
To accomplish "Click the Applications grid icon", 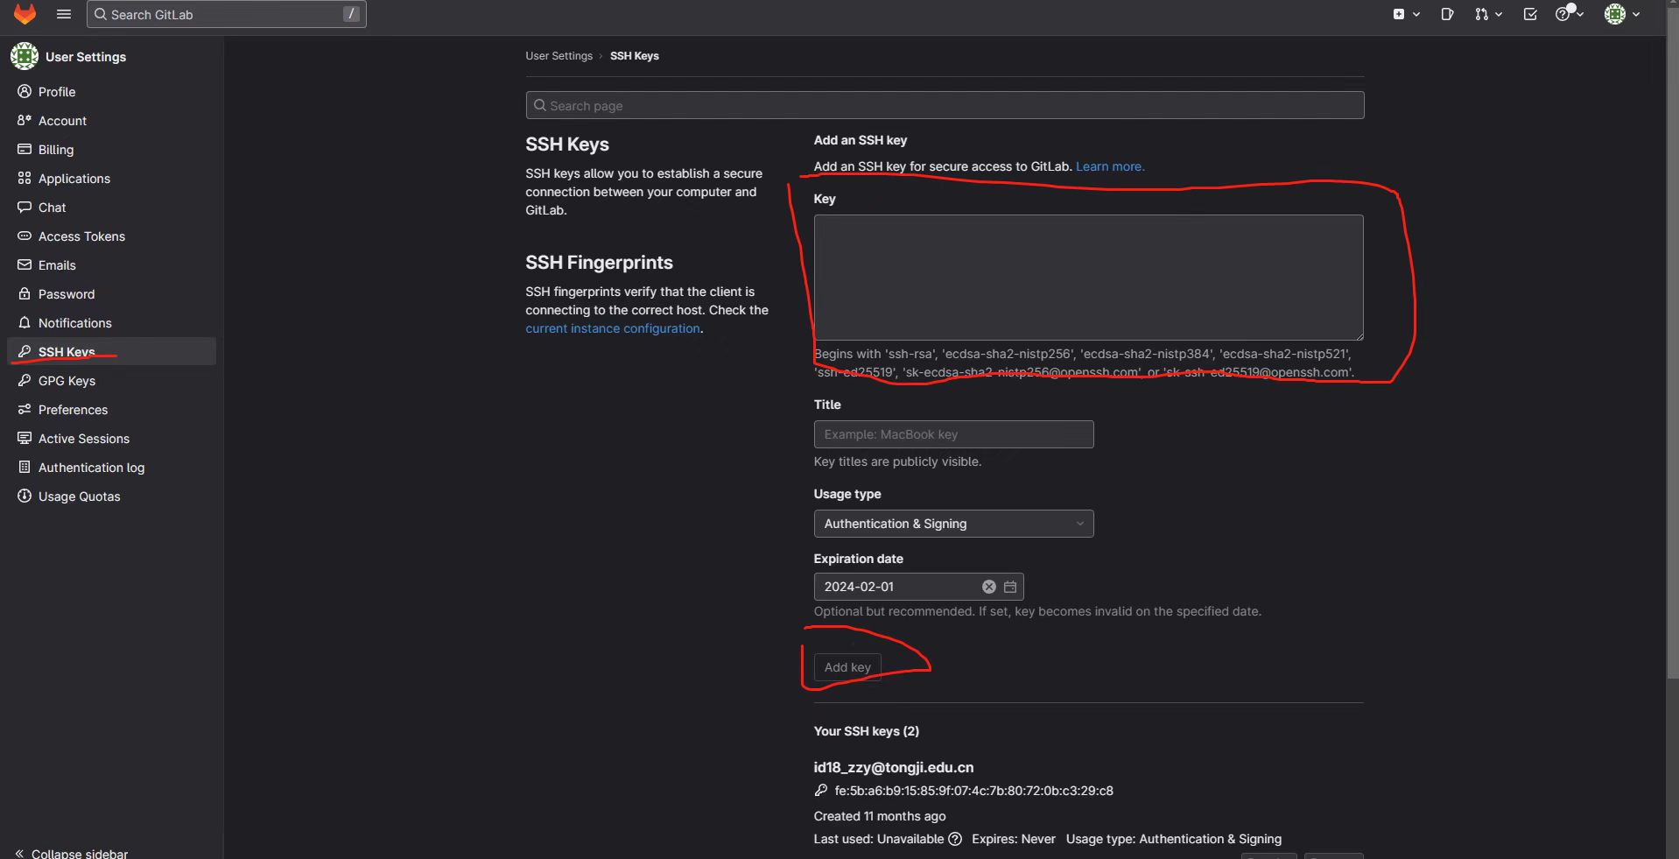I will pyautogui.click(x=25, y=178).
